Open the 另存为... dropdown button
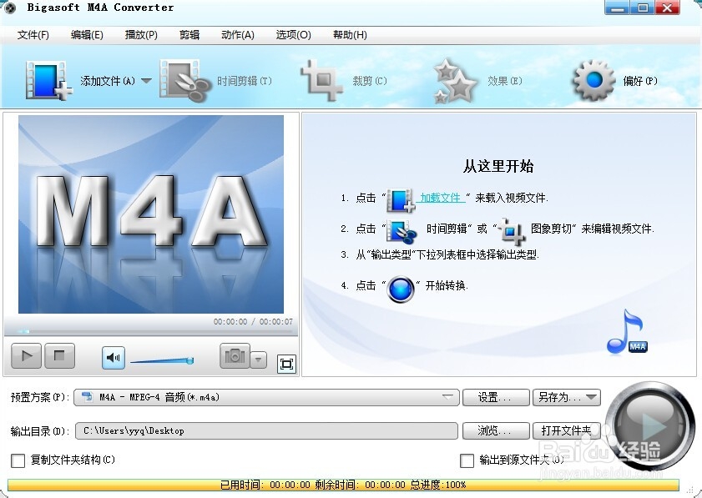Screen dimensions: 702x498 coord(566,397)
